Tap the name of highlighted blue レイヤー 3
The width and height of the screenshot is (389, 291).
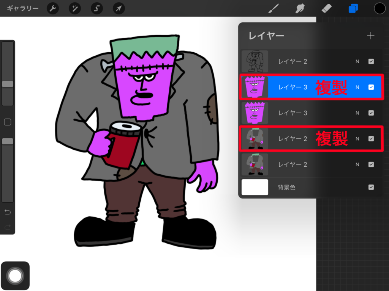(293, 87)
